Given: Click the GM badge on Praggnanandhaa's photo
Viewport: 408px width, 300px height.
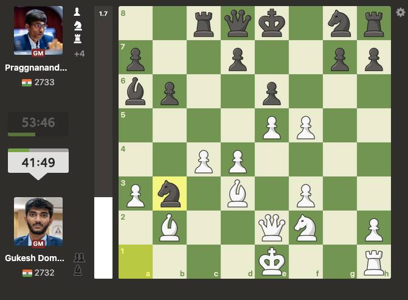Looking at the screenshot, I should (x=38, y=53).
